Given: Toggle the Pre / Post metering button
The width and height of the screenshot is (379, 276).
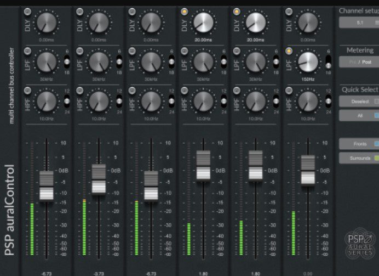Looking at the screenshot, I should pyautogui.click(x=359, y=62).
